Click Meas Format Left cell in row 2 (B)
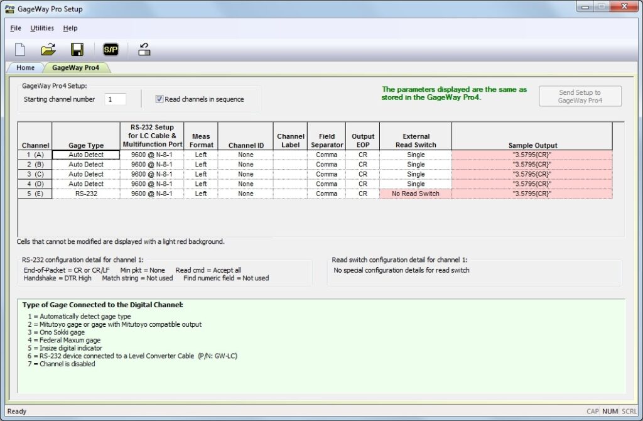The height and width of the screenshot is (421, 643). pos(201,165)
